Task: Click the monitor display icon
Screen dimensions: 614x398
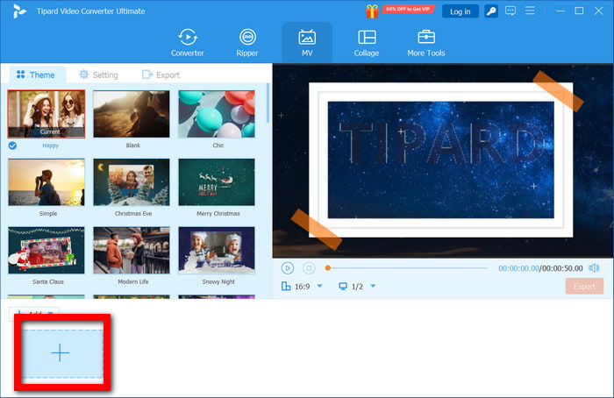Action: [343, 287]
